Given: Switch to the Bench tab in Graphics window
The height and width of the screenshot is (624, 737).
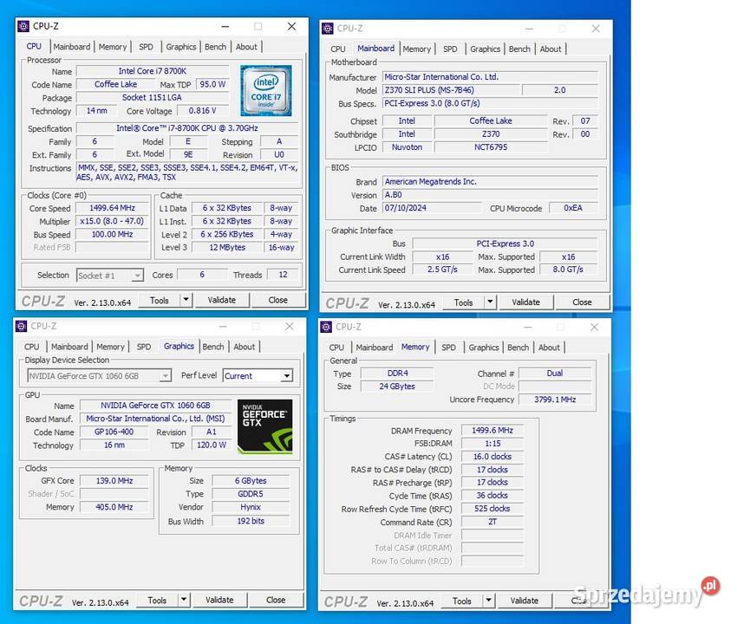Looking at the screenshot, I should tap(213, 346).
